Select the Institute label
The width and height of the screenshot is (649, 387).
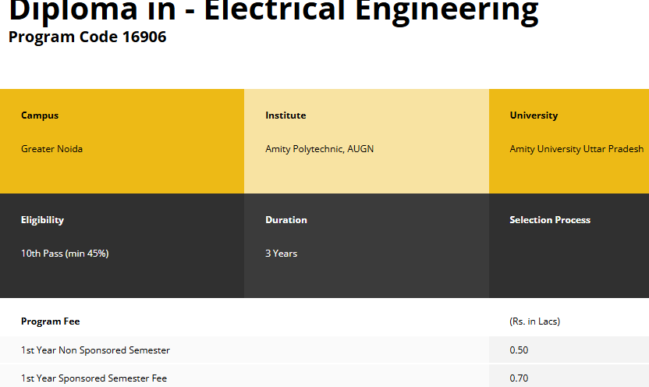click(x=285, y=115)
